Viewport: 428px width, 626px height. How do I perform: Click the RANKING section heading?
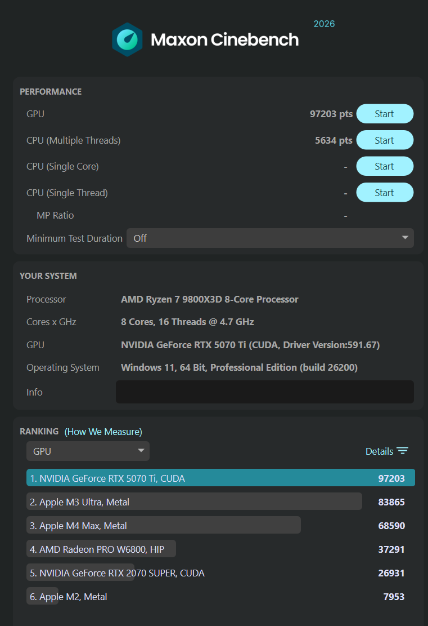[39, 431]
